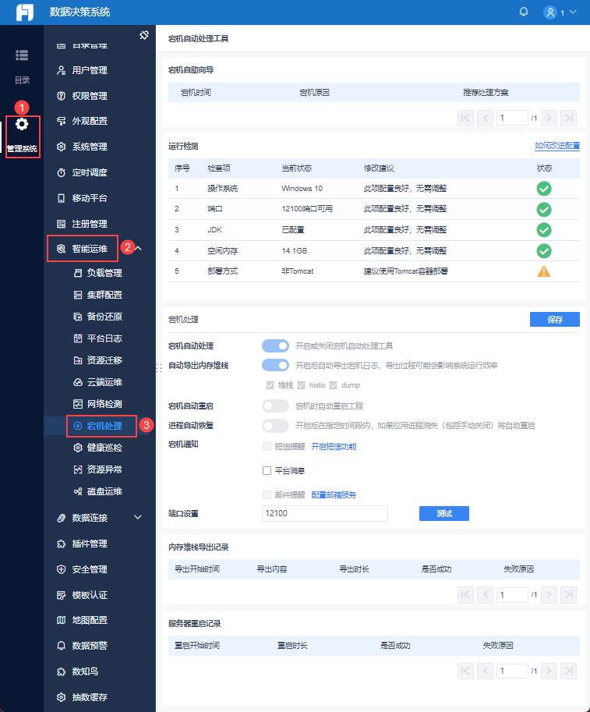The width and height of the screenshot is (590, 712).
Task: Open the notification bell
Action: (523, 12)
